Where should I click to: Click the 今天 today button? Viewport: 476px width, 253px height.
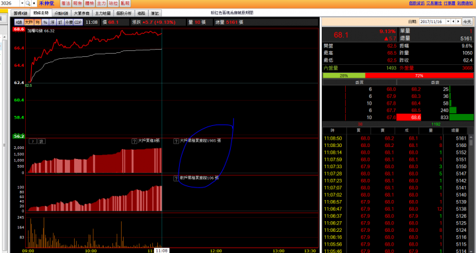(x=467, y=22)
